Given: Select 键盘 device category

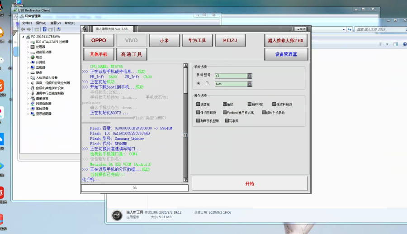Looking at the screenshot, I should pos(39,73).
